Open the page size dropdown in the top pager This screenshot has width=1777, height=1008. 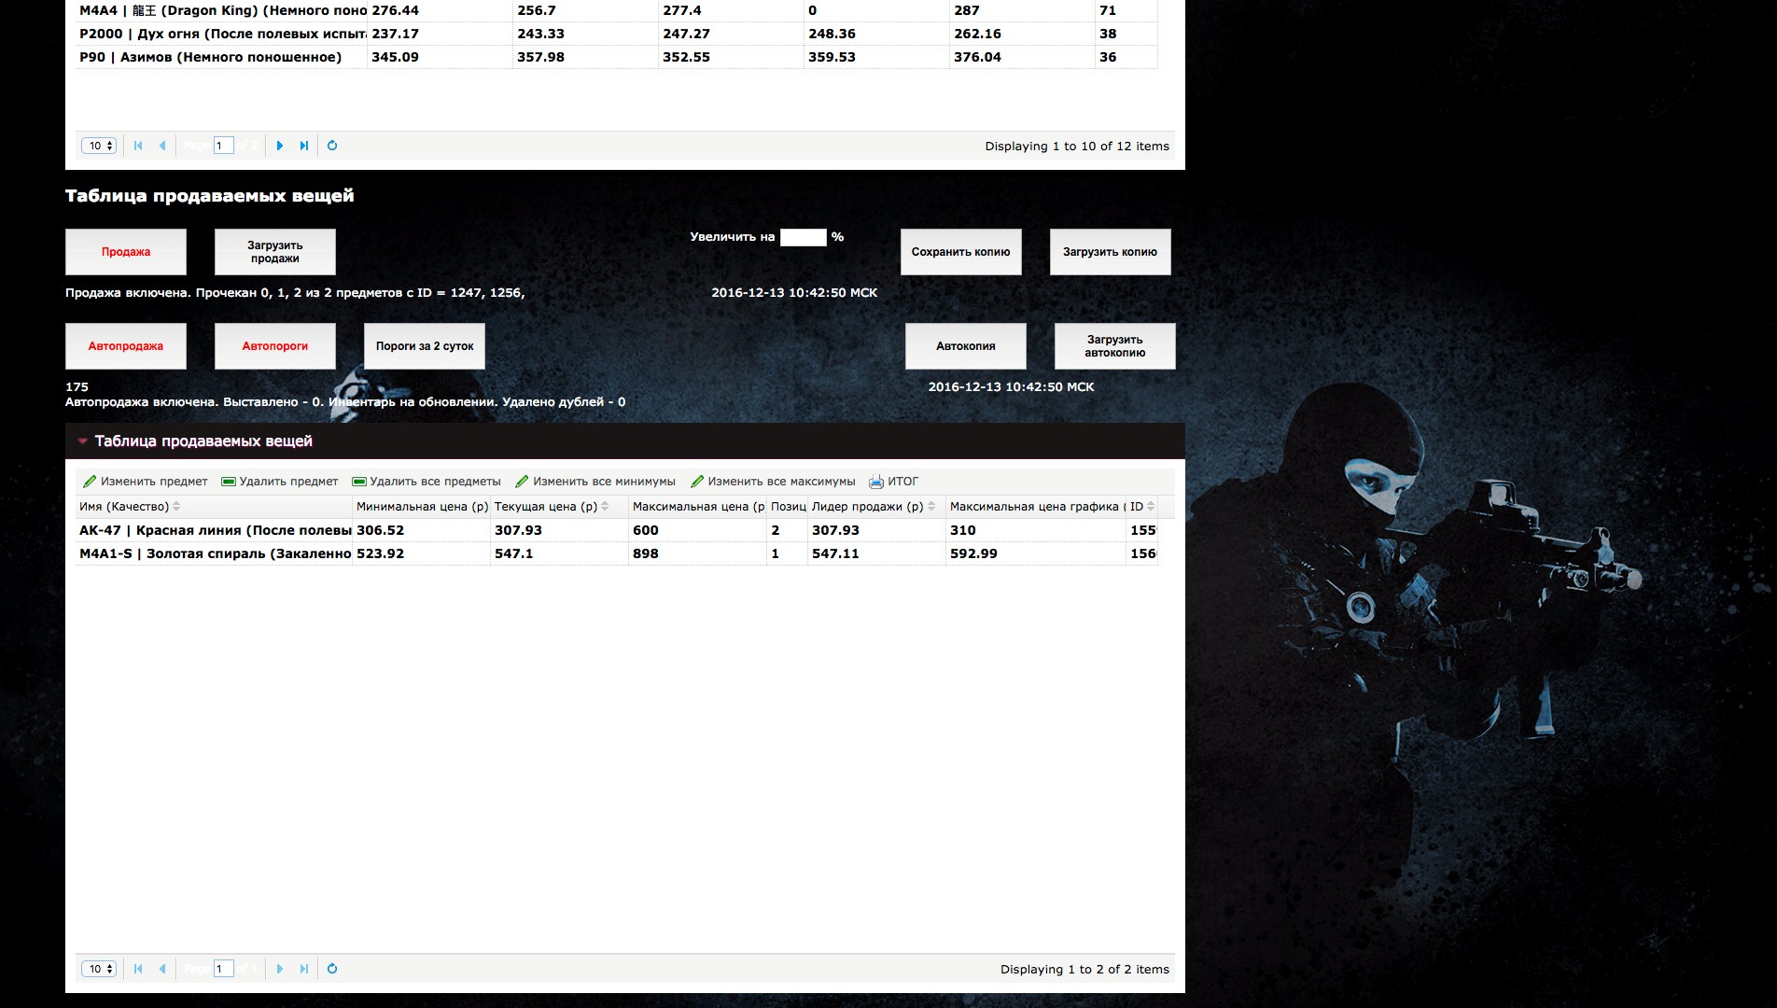point(99,146)
